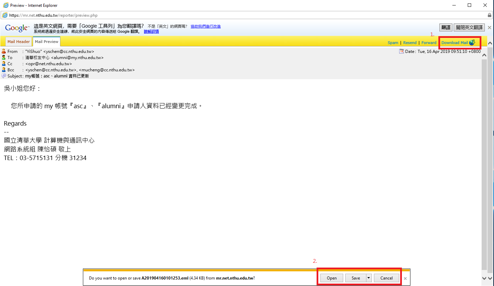The width and height of the screenshot is (494, 286).
Task: Save the eml attachment file
Action: (x=355, y=278)
